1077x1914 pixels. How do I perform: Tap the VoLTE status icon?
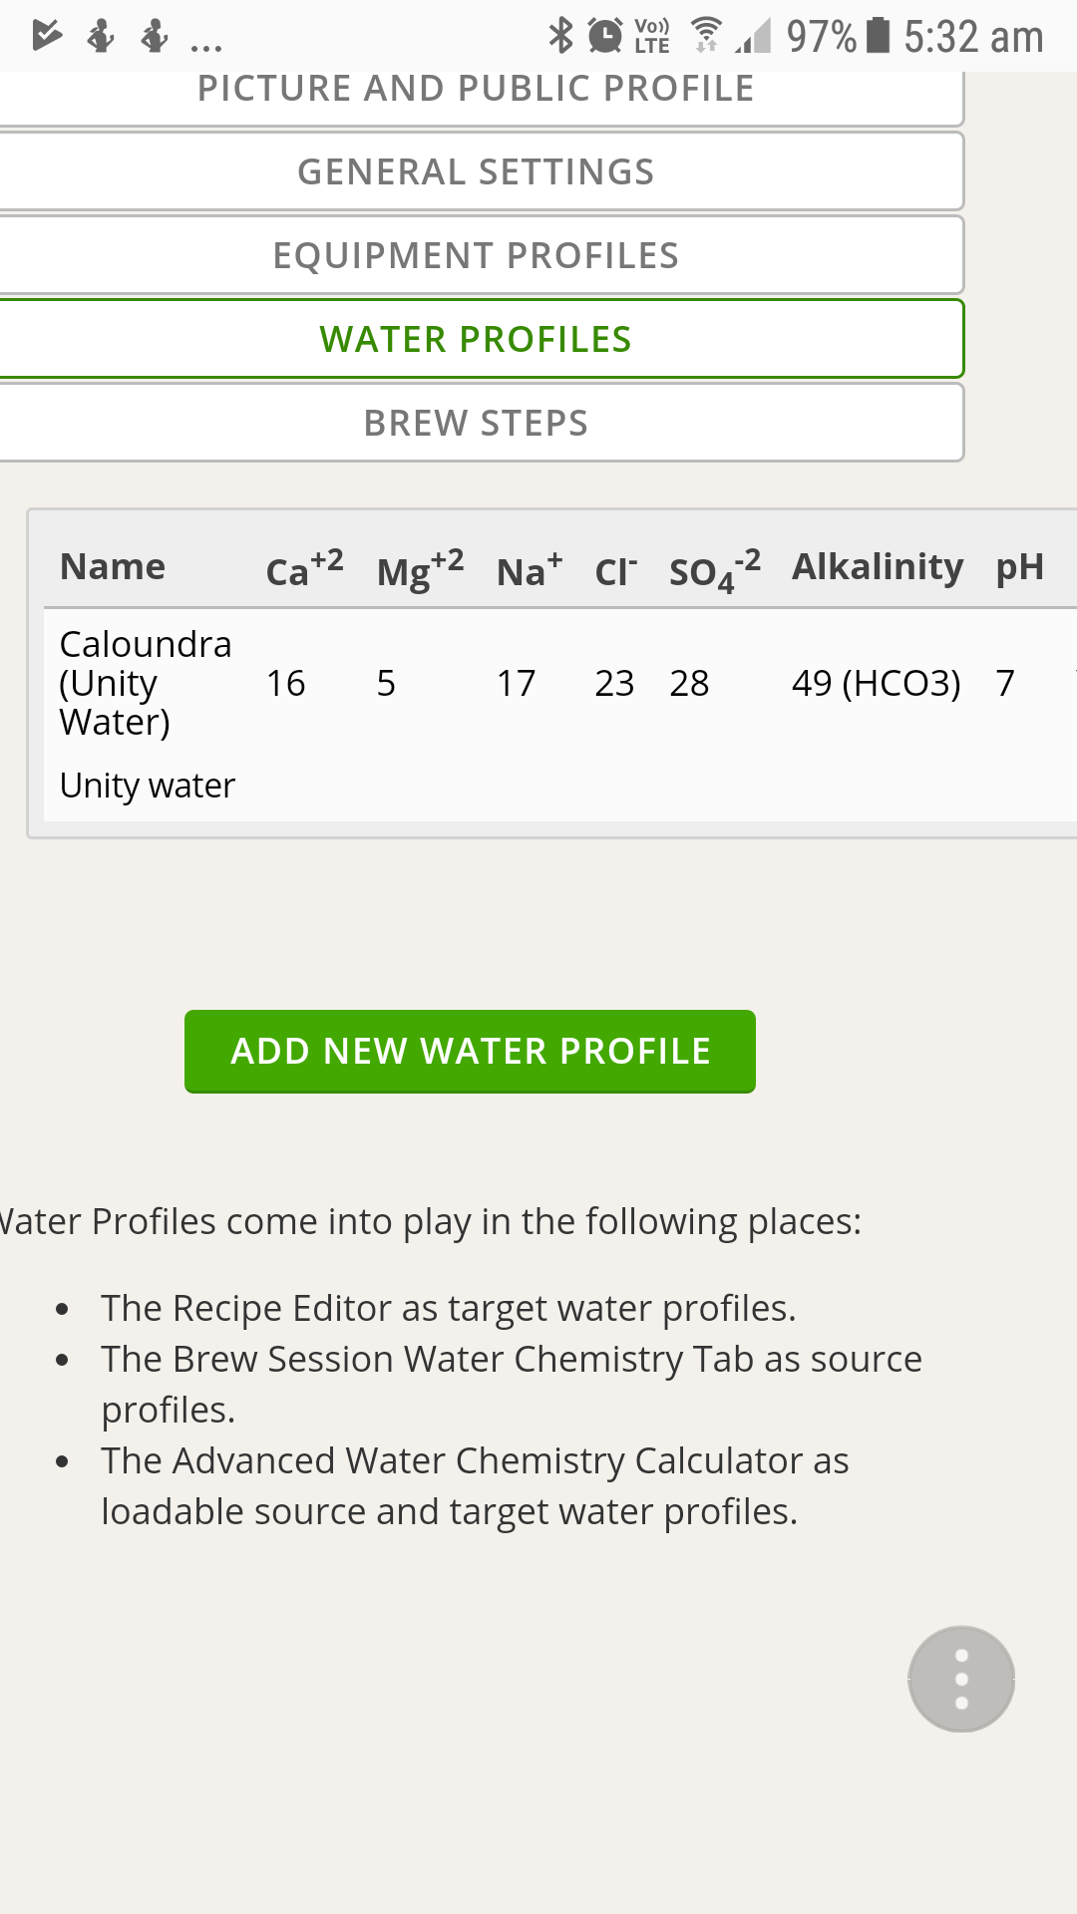click(x=652, y=36)
